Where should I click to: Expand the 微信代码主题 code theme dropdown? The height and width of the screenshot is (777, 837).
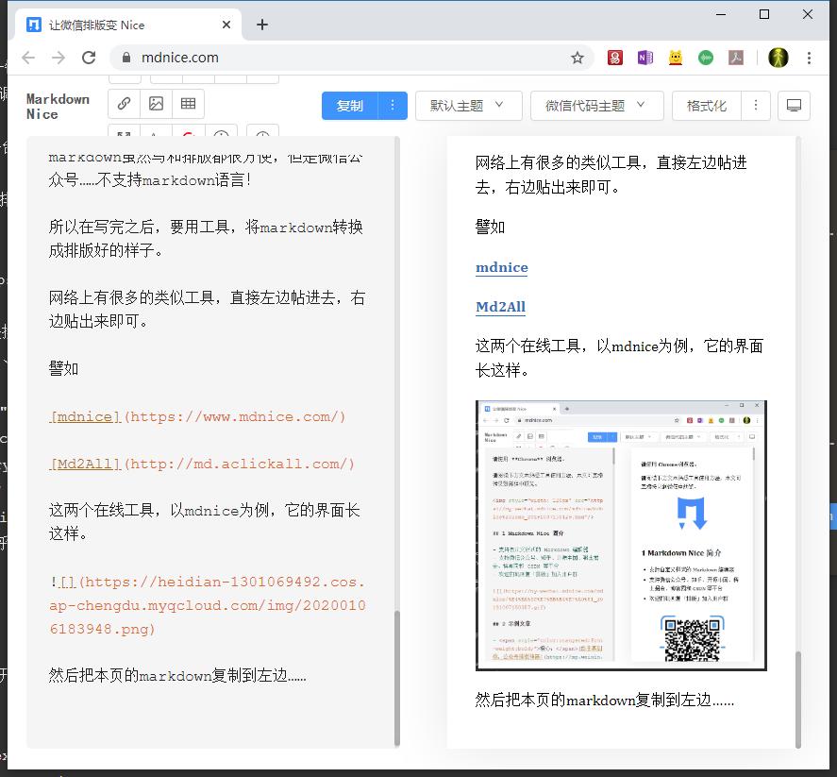[596, 106]
